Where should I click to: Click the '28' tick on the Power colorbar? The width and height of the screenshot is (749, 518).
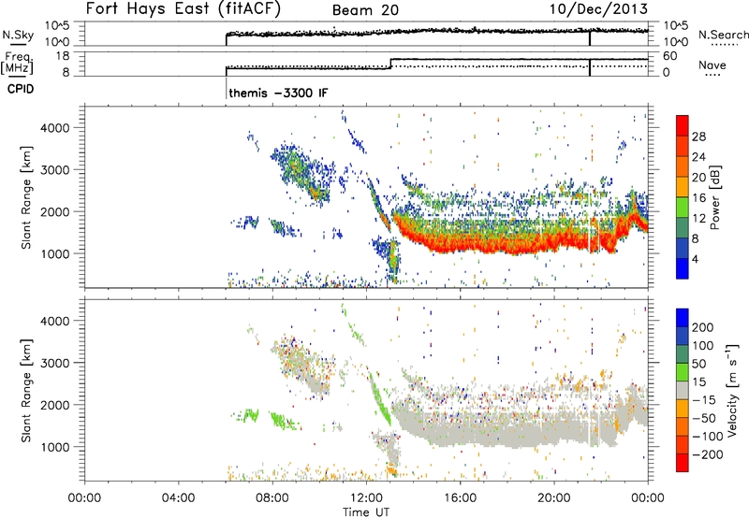click(x=698, y=137)
